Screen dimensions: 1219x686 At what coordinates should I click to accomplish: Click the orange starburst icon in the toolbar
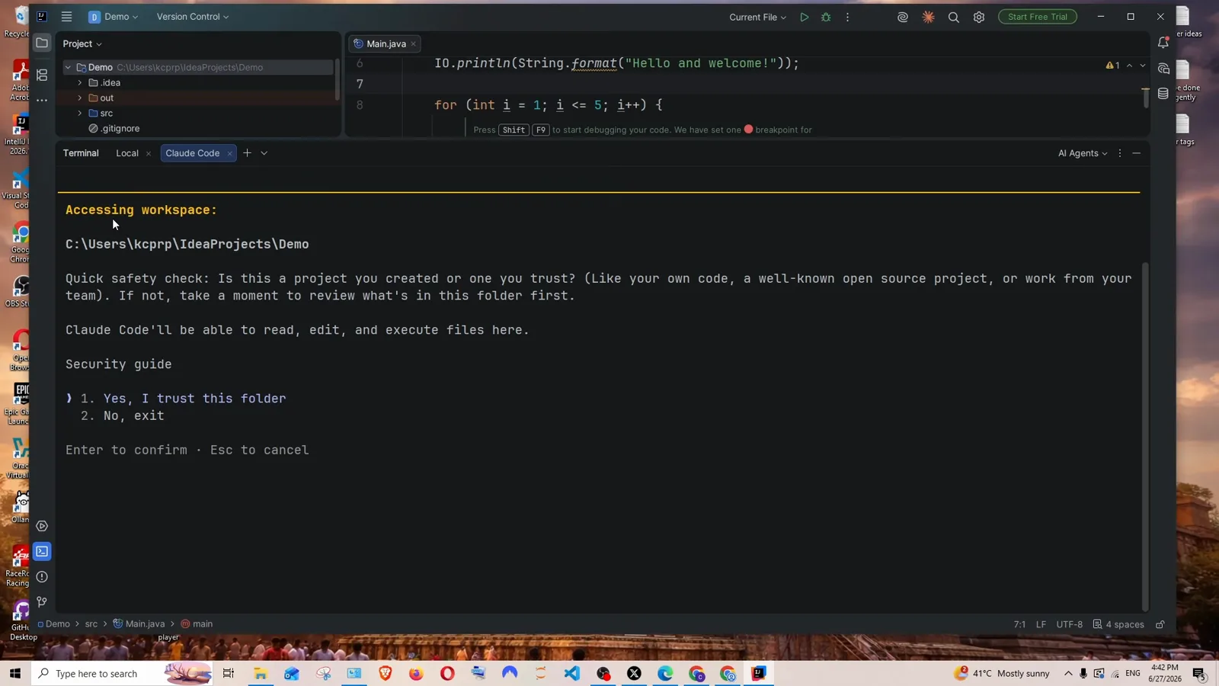coord(928,17)
